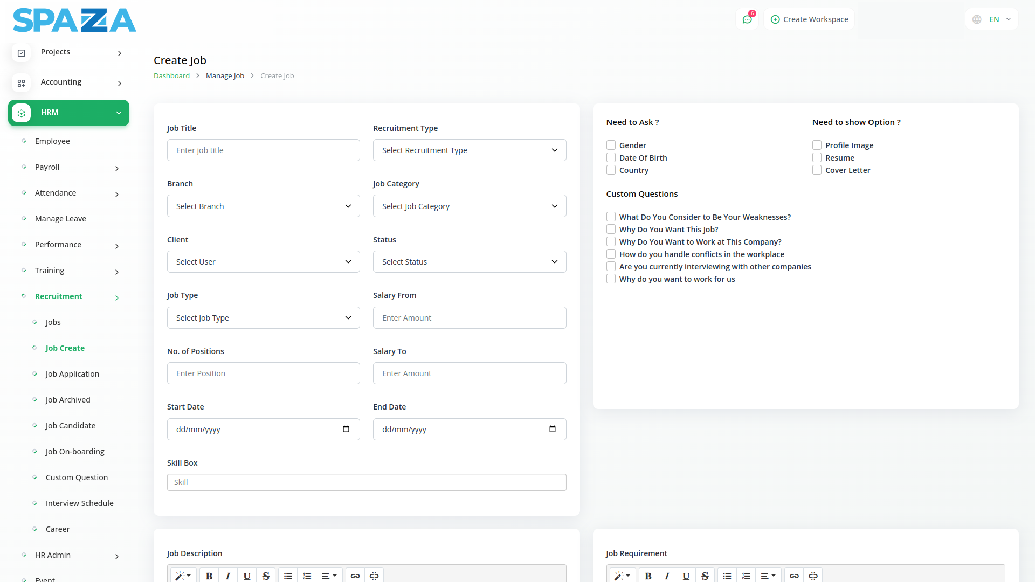This screenshot has height=582, width=1035.
Task: Click the Projects sidebar icon
Action: (22, 53)
